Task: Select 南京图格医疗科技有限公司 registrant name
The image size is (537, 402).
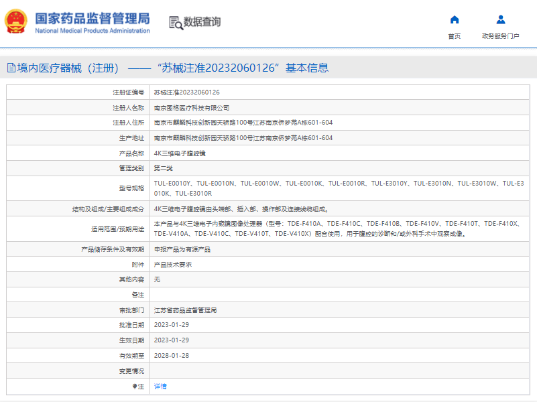Action: click(x=192, y=108)
